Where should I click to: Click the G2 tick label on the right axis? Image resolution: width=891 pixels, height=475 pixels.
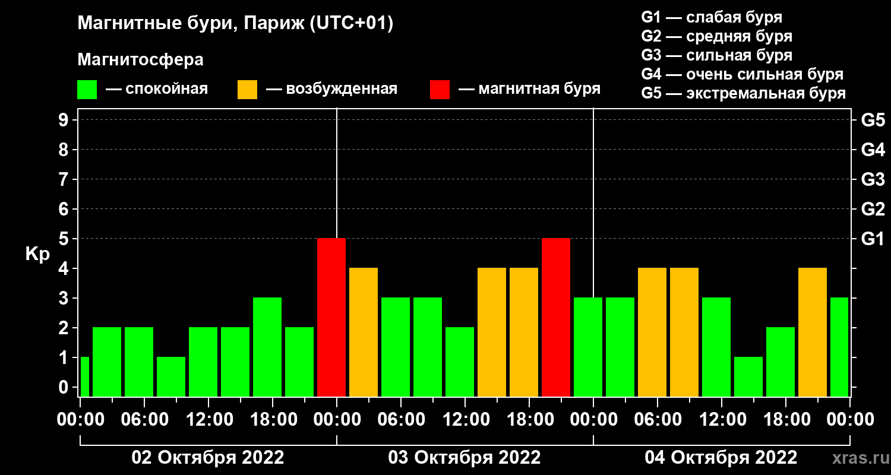(873, 210)
